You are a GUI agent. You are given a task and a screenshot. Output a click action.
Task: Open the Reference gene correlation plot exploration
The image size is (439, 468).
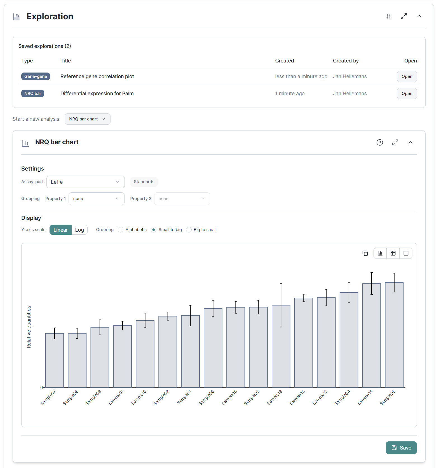click(407, 76)
